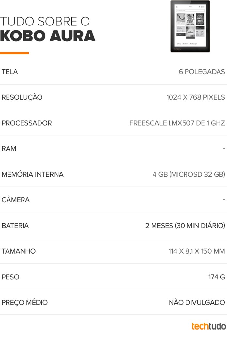
Task: Click the techtudo logo
Action: (209, 326)
